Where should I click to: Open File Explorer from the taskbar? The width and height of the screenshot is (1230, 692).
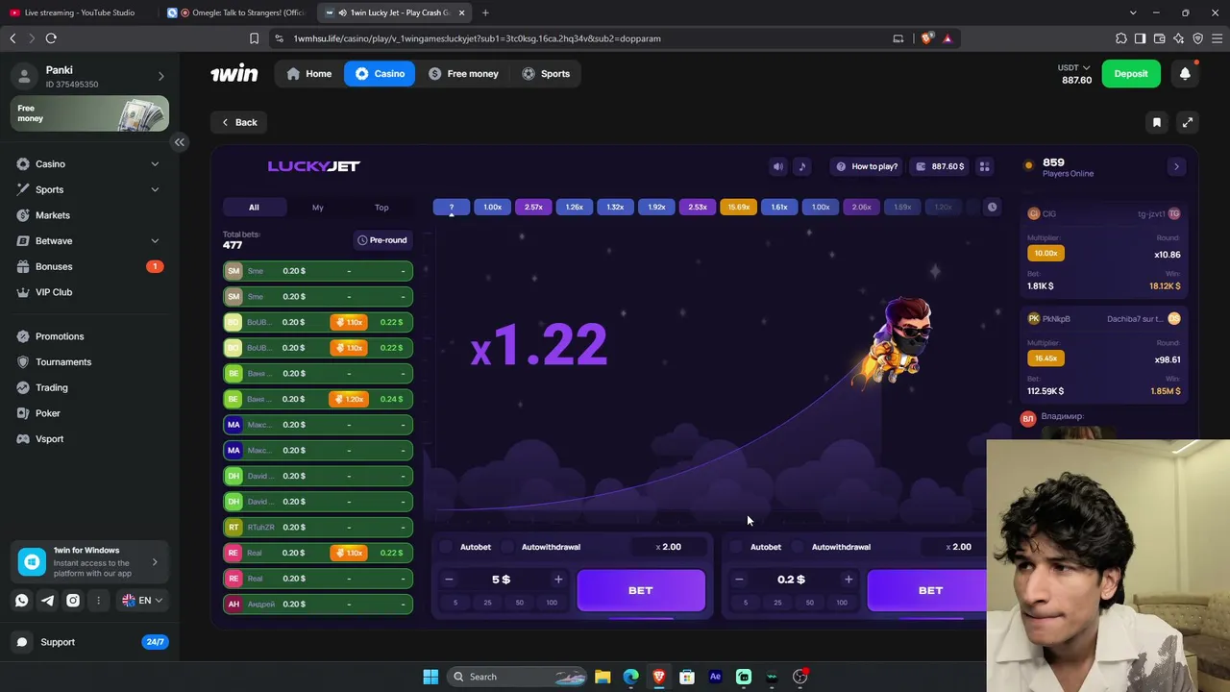coord(603,677)
